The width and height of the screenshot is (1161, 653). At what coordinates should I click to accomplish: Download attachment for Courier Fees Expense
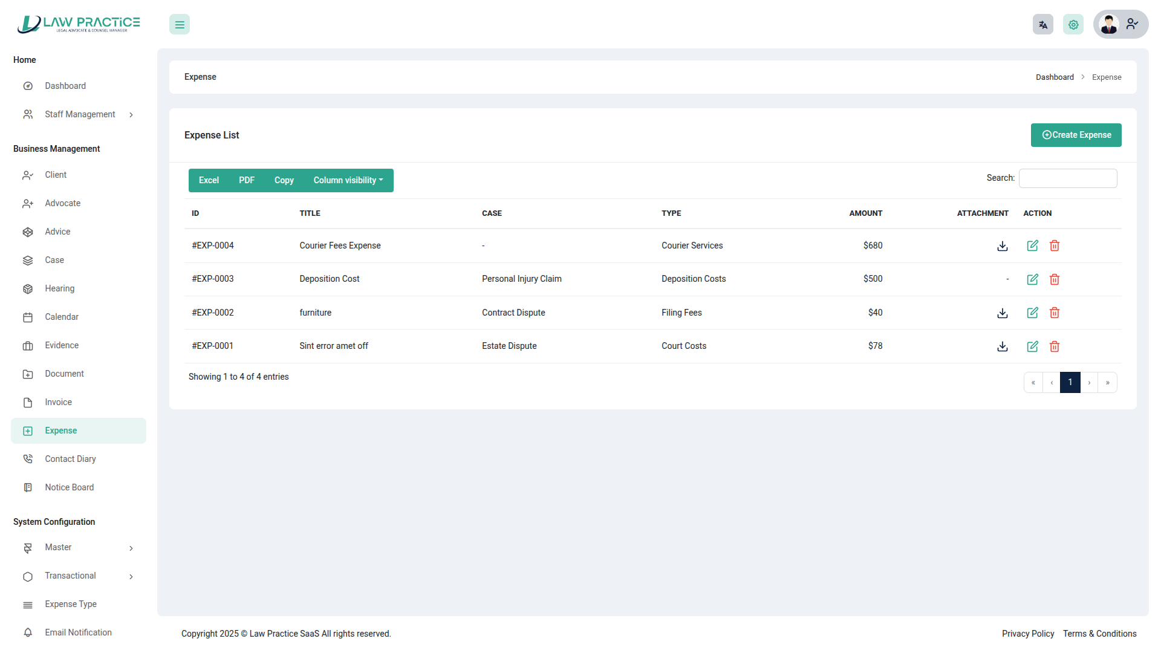tap(1002, 245)
